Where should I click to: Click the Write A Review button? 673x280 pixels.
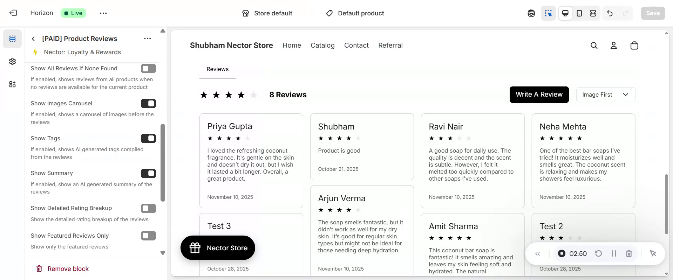coord(539,94)
